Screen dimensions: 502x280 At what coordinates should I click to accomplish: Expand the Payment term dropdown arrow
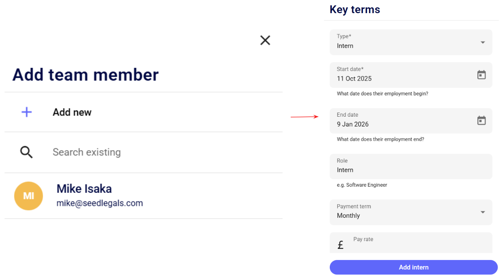click(x=483, y=212)
